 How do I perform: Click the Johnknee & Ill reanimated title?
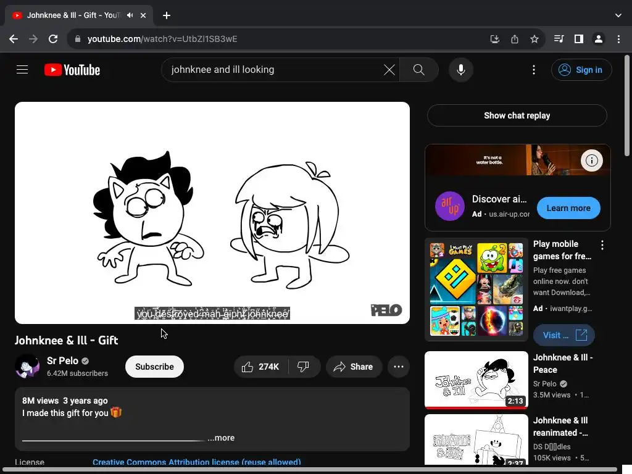560,426
